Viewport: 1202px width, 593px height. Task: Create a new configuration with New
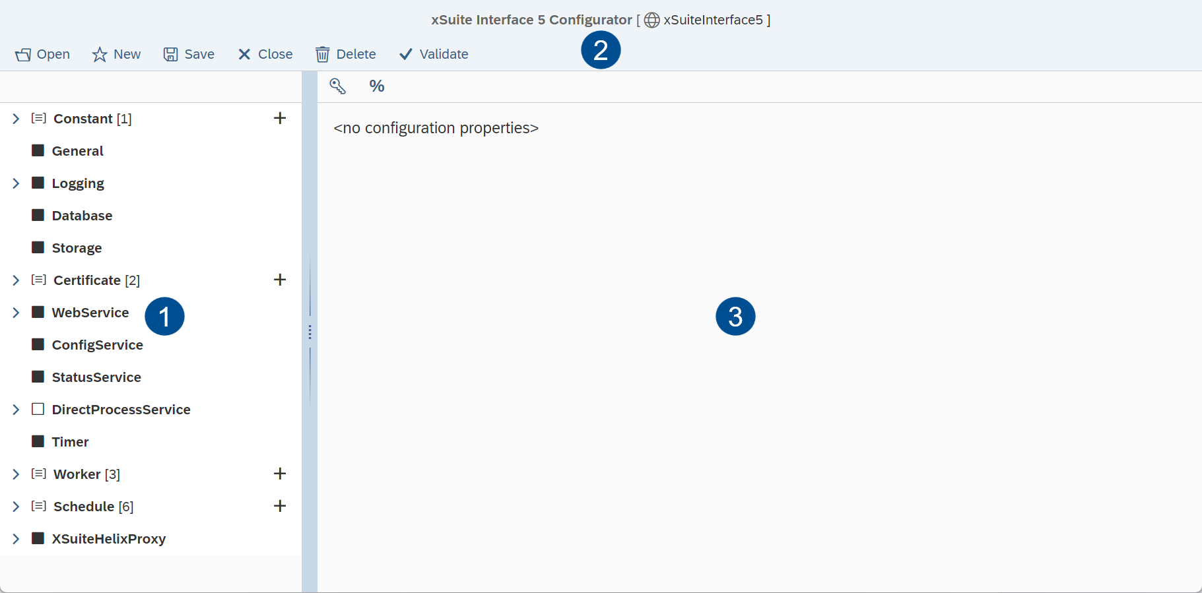[x=116, y=54]
